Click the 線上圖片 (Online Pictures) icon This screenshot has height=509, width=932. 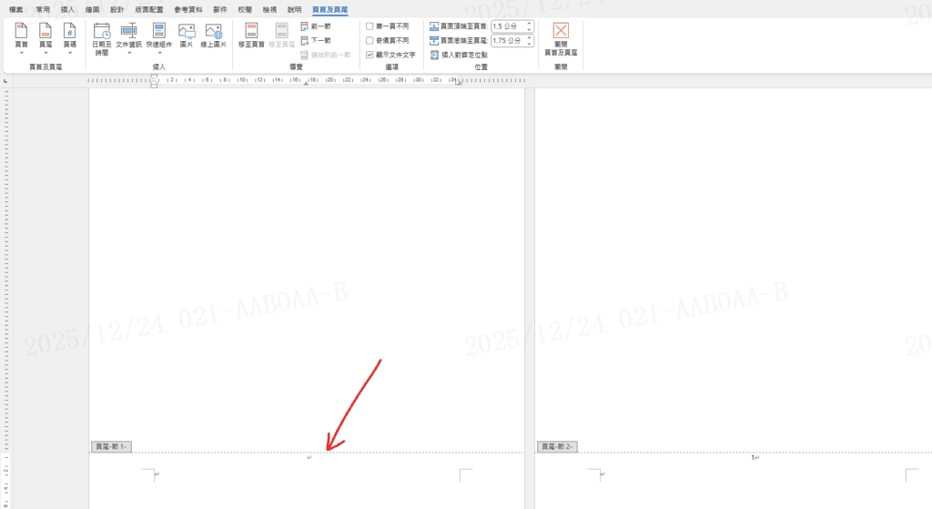click(214, 33)
